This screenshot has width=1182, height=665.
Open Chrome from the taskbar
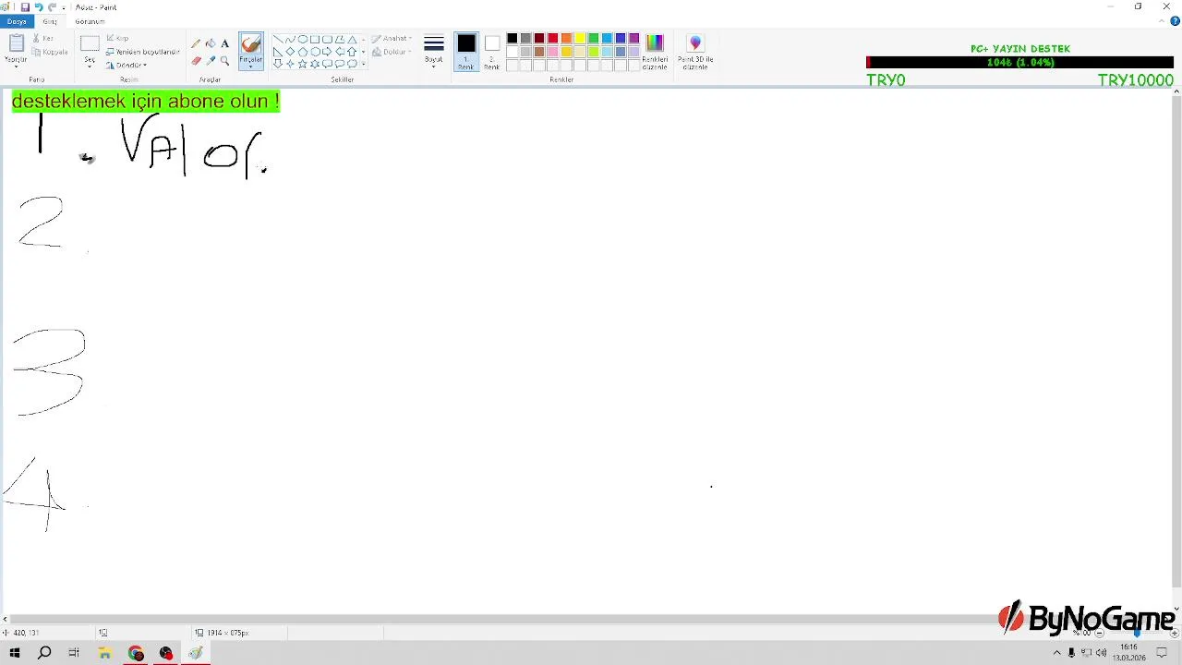[x=136, y=653]
